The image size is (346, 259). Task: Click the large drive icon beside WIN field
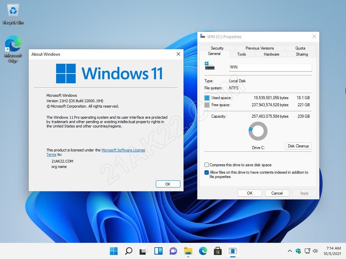point(209,66)
